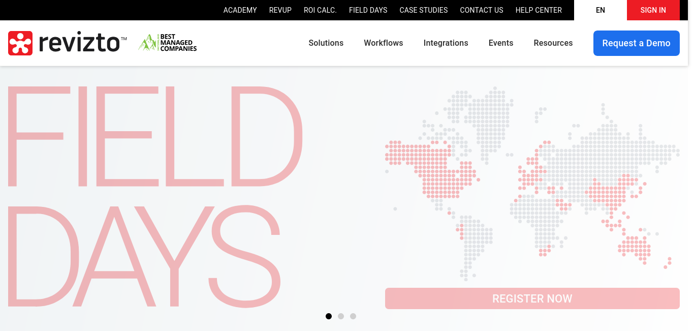Visit the CASE STUDIES page link
Image resolution: width=694 pixels, height=331 pixels.
click(424, 10)
